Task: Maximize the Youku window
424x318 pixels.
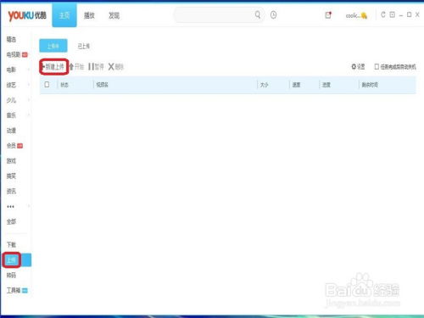Action: tap(409, 14)
